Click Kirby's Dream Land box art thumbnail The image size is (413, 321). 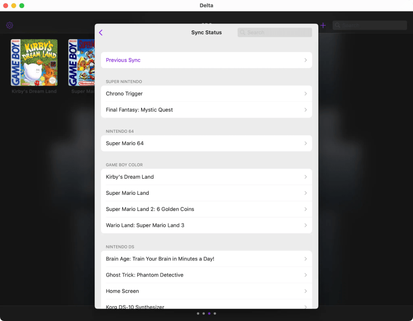pos(34,63)
